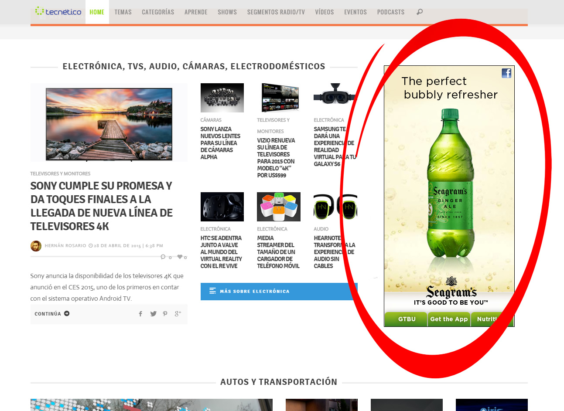Click Televisores y Monitores category above headline

point(60,173)
